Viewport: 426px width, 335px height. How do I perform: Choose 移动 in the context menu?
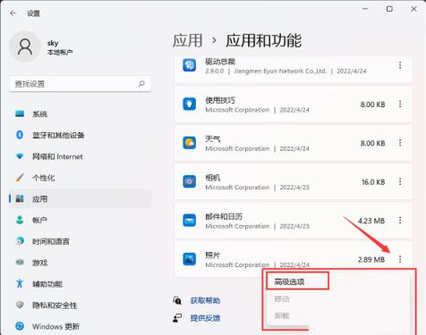point(282,298)
